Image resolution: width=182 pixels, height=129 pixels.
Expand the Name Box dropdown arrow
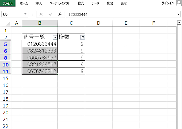[26, 14]
